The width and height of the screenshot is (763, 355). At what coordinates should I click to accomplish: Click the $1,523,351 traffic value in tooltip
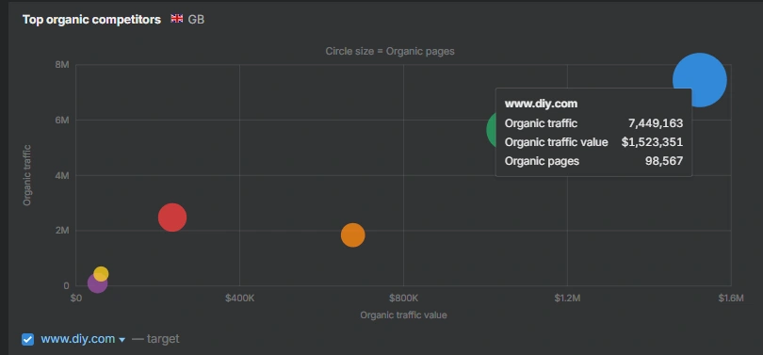[x=652, y=142]
